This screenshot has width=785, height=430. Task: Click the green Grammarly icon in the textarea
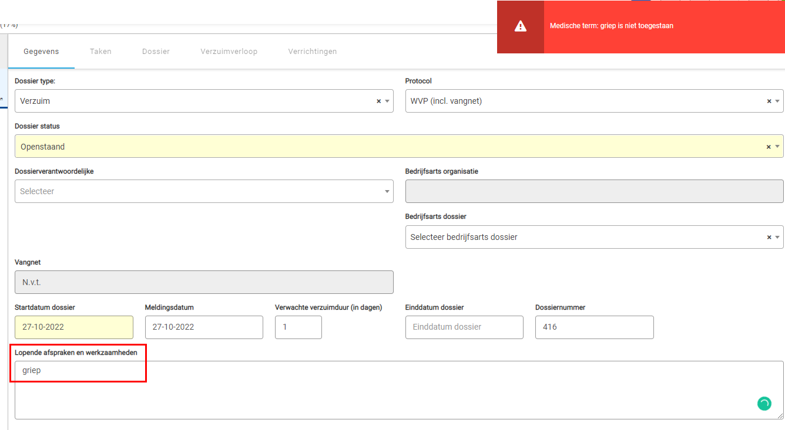coord(764,404)
